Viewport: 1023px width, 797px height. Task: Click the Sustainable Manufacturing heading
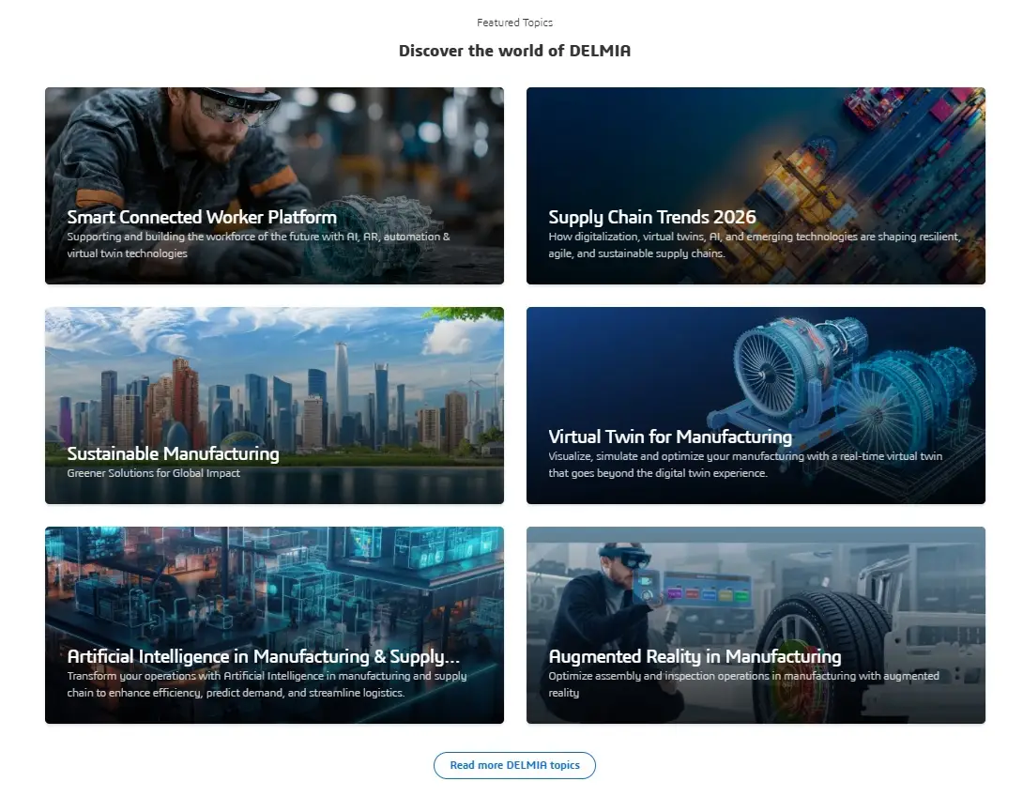pyautogui.click(x=173, y=453)
